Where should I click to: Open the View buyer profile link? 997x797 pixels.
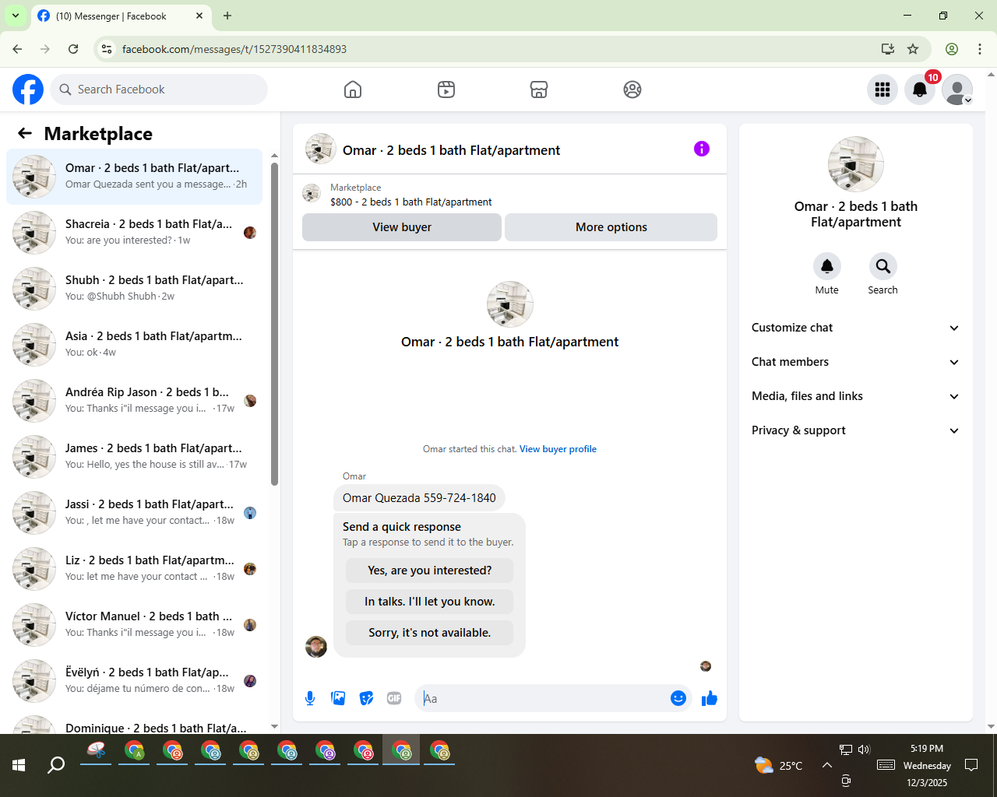[x=558, y=449]
